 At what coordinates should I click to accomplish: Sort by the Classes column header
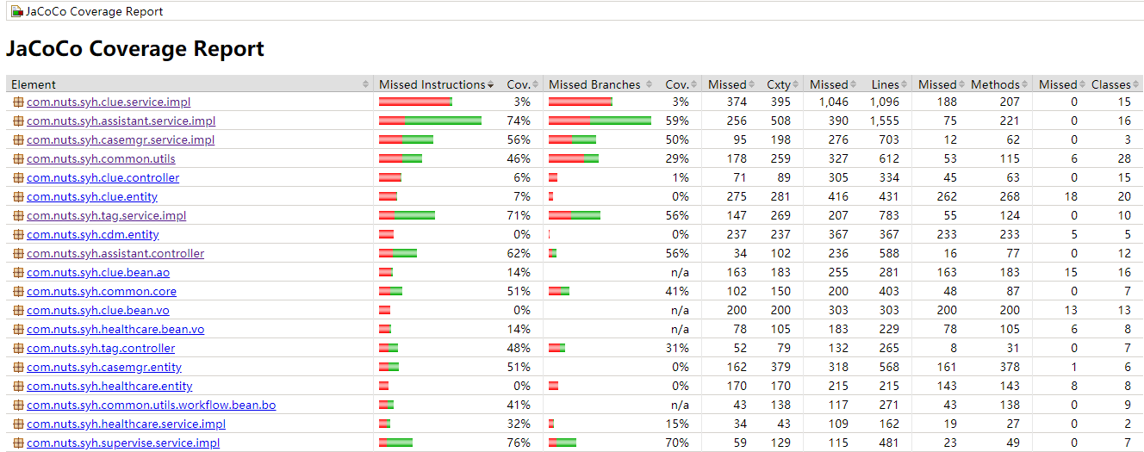1116,84
